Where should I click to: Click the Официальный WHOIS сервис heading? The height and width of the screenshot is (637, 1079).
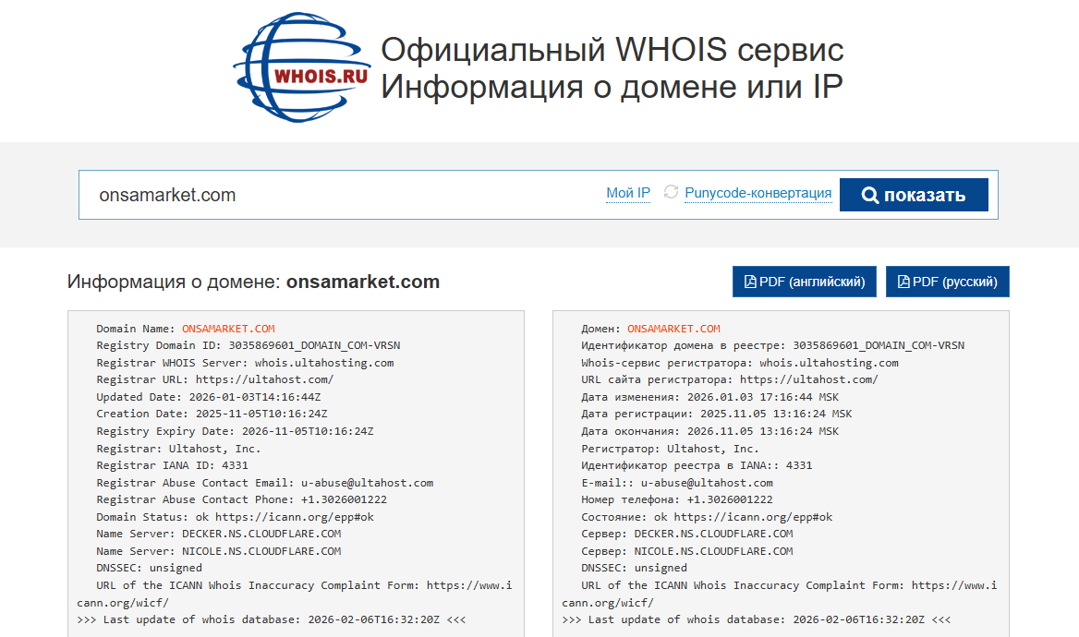[x=612, y=50]
